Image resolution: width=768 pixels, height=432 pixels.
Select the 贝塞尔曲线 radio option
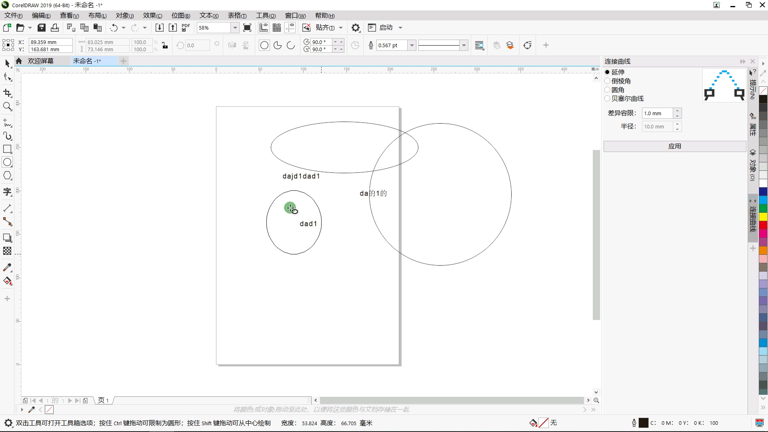click(607, 98)
